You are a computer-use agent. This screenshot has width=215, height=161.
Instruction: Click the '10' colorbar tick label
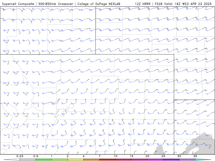[116, 156]
